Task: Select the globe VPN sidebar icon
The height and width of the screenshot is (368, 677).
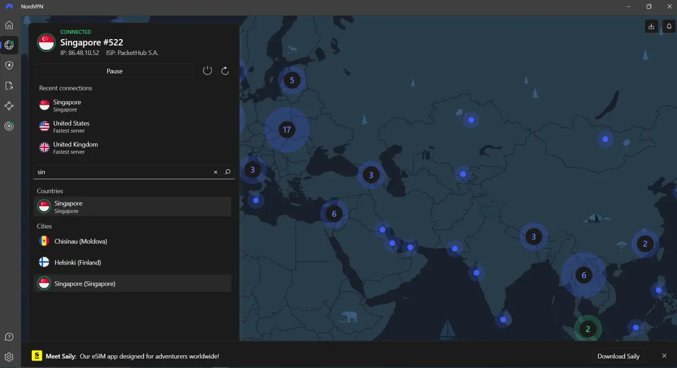Action: [x=9, y=45]
